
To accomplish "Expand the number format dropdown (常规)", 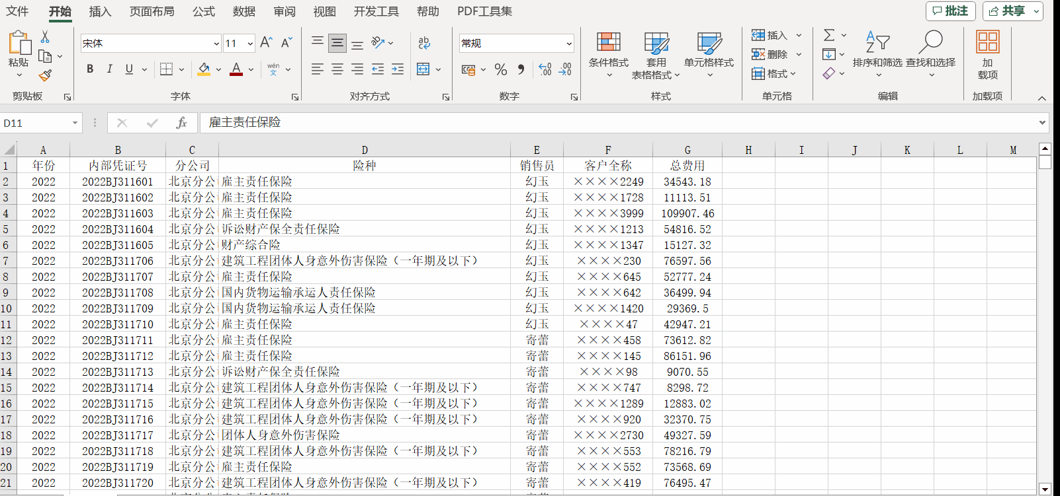I will coord(568,44).
